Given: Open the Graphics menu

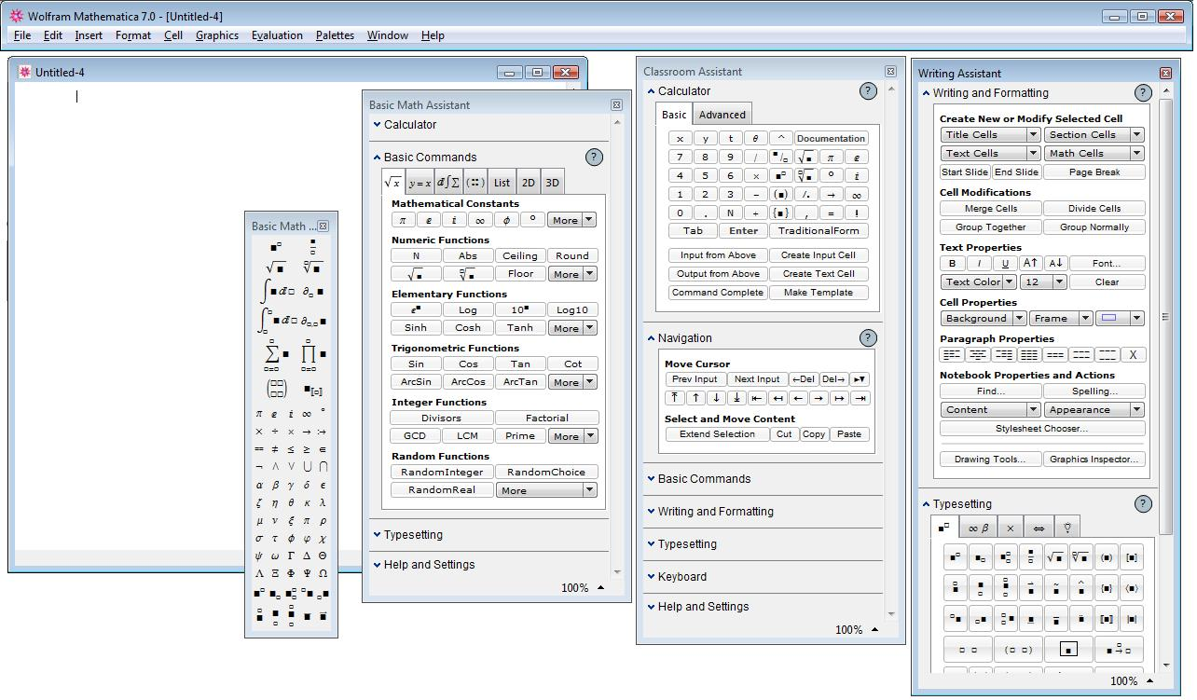Looking at the screenshot, I should coord(217,35).
